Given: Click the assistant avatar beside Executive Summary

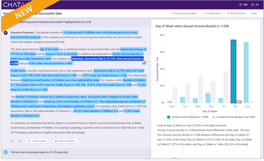Looking at the screenshot, I should point(6,33).
